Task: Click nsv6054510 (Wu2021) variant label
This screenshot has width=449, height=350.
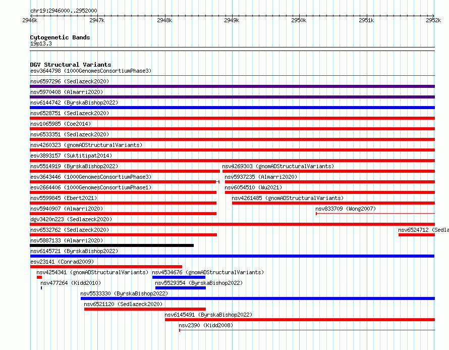Action: coord(253,187)
